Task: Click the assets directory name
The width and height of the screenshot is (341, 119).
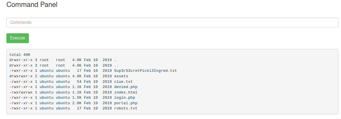Action: pyautogui.click(x=121, y=76)
